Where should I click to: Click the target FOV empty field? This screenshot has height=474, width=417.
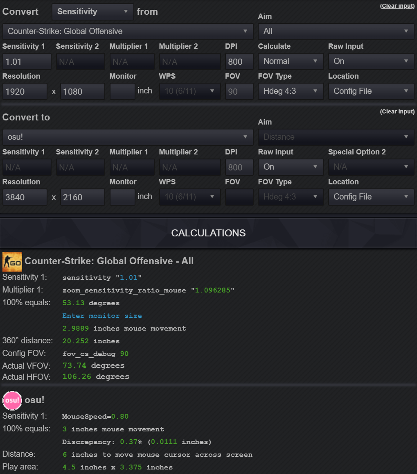tap(239, 197)
